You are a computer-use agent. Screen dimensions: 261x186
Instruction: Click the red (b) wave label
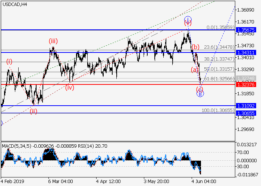tap(196, 46)
